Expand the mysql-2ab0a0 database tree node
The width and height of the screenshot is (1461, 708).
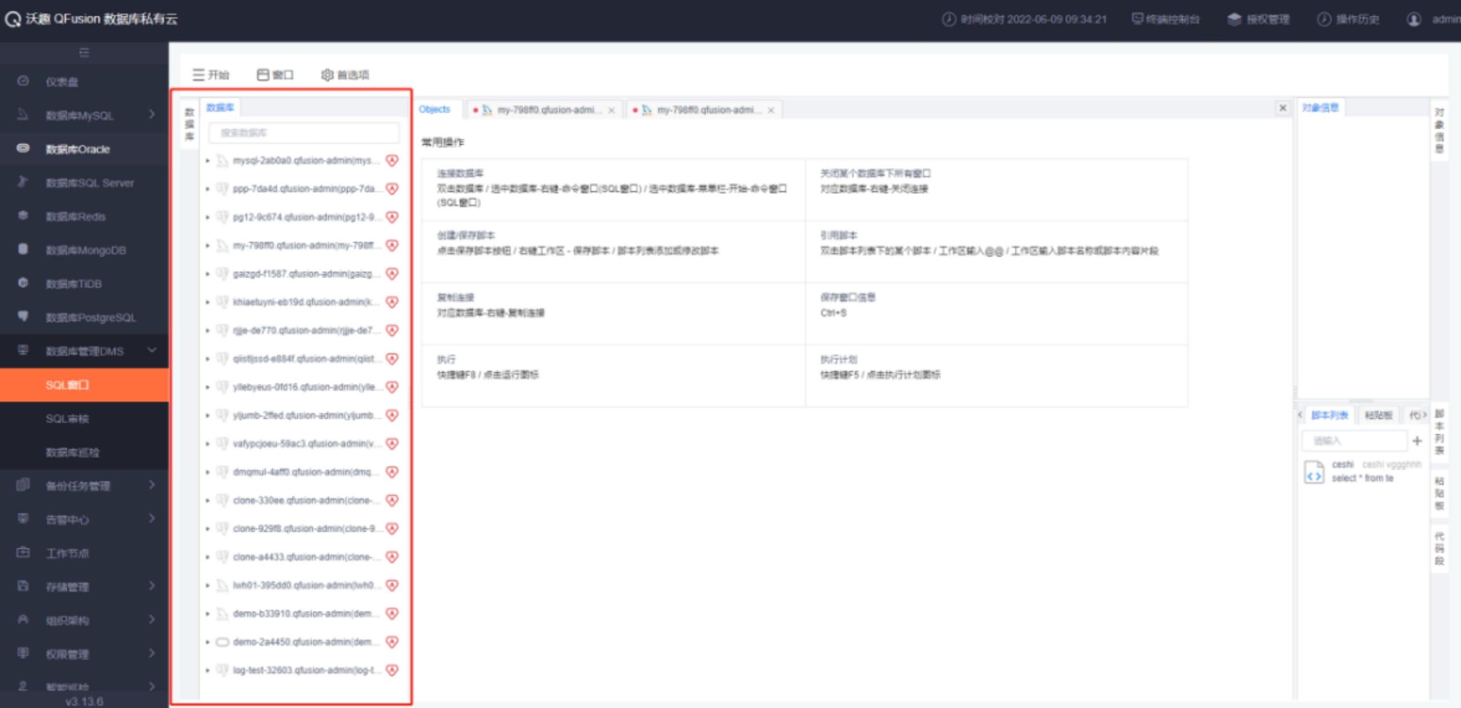click(208, 161)
